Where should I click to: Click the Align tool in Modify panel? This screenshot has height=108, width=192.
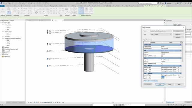36,9
